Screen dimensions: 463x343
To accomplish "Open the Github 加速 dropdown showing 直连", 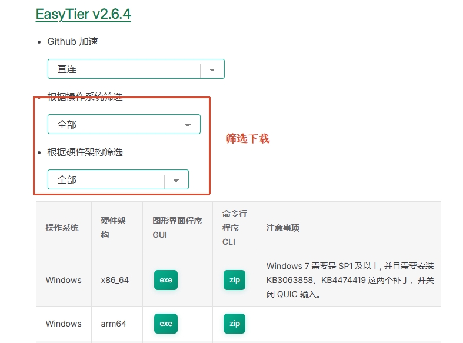I will click(x=136, y=69).
